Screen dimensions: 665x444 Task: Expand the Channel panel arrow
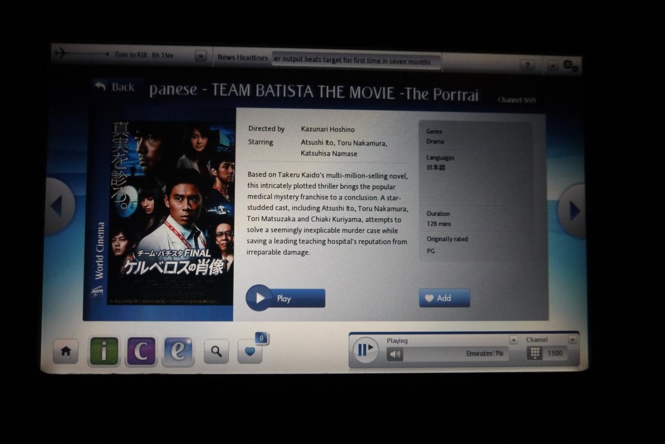pyautogui.click(x=573, y=339)
